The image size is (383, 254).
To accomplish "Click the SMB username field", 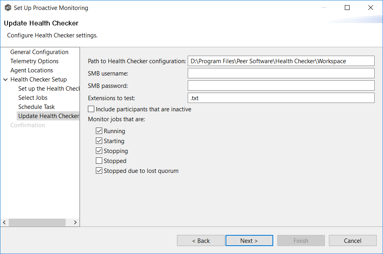I will point(281,73).
